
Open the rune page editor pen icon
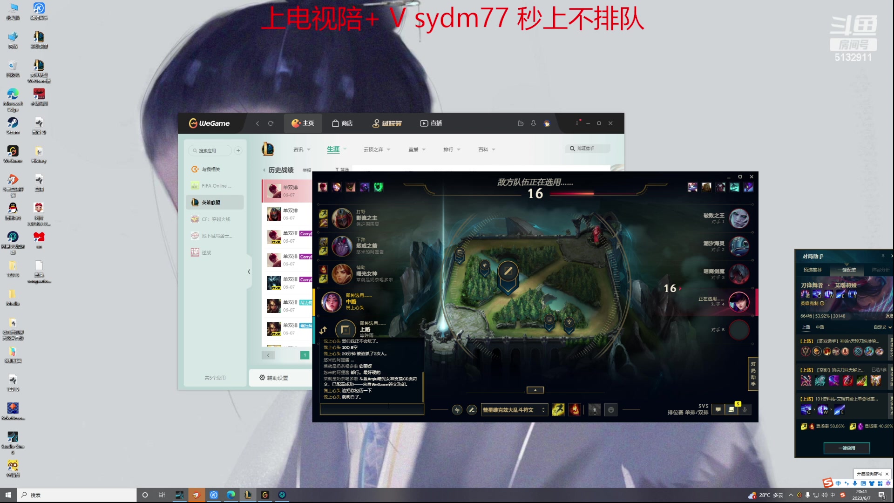(472, 410)
